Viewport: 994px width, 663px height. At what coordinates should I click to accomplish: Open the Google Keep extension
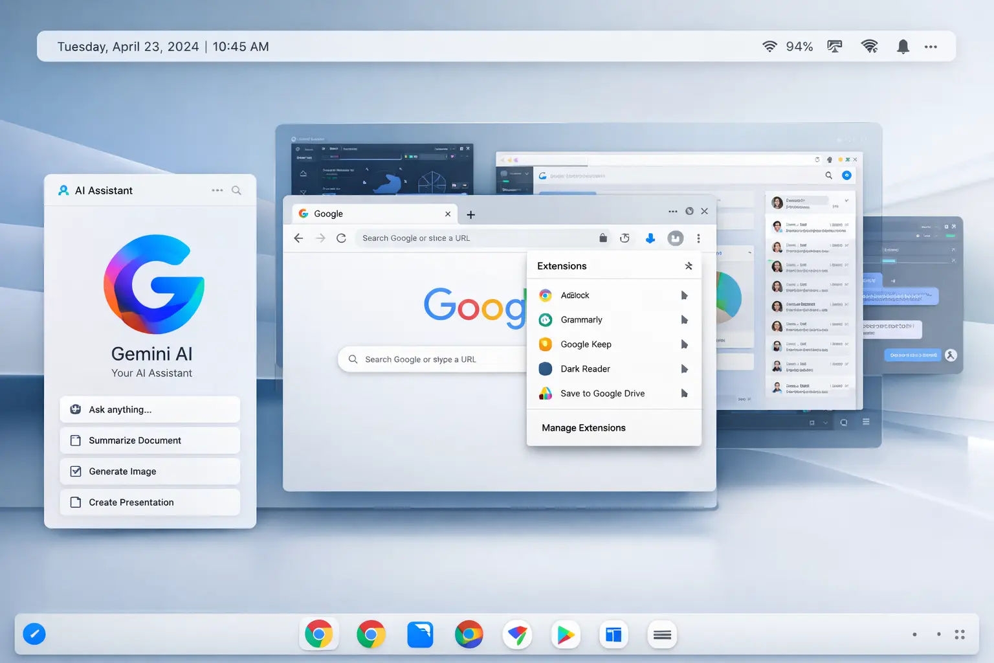click(x=586, y=344)
